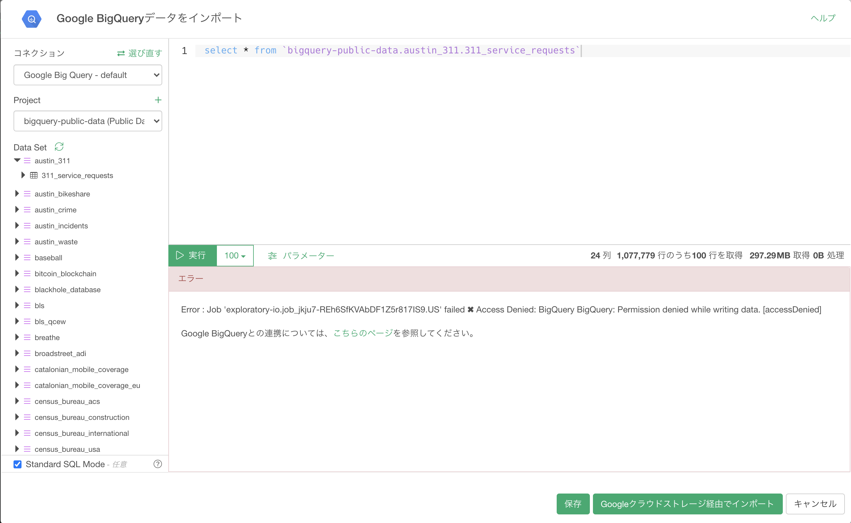The height and width of the screenshot is (523, 851).
Task: Import via Googleクラウドストレージ経由でインポート button
Action: pyautogui.click(x=687, y=504)
